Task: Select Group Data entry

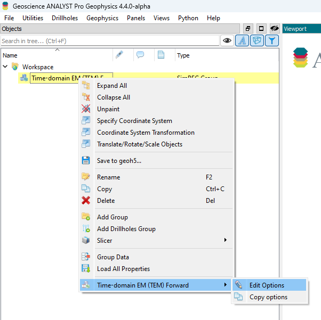Action: coord(157,257)
